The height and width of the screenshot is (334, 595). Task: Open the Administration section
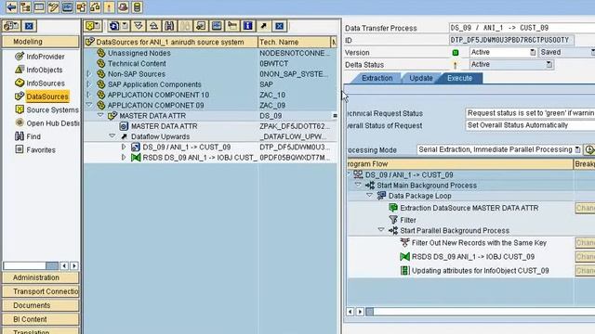point(41,277)
